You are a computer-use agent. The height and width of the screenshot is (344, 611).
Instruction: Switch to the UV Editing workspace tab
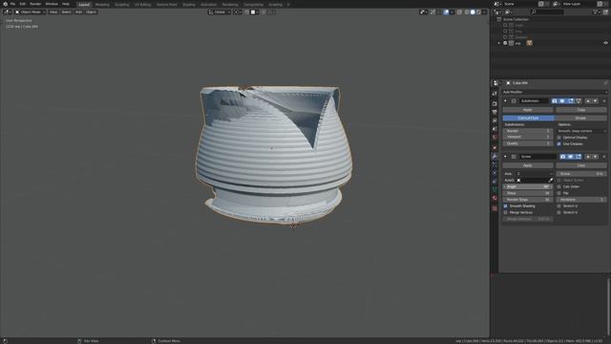[x=142, y=5]
